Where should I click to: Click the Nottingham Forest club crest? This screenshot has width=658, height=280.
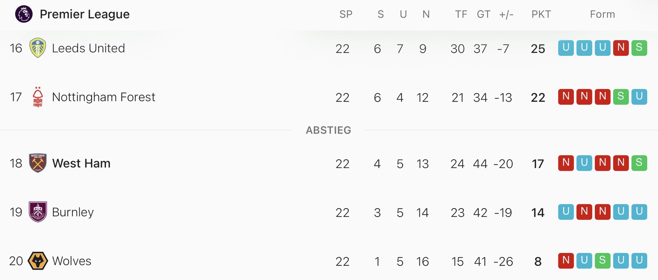tap(38, 97)
